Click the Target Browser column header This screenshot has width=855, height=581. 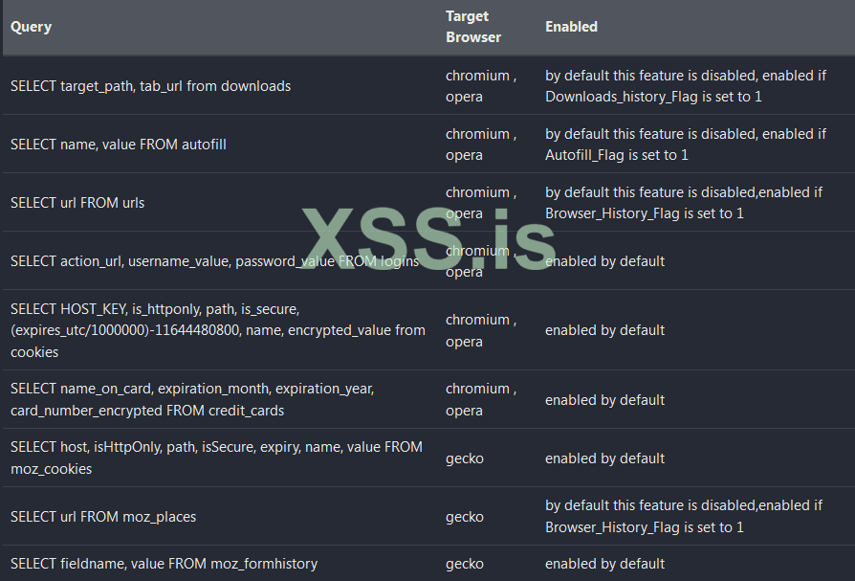click(x=473, y=27)
